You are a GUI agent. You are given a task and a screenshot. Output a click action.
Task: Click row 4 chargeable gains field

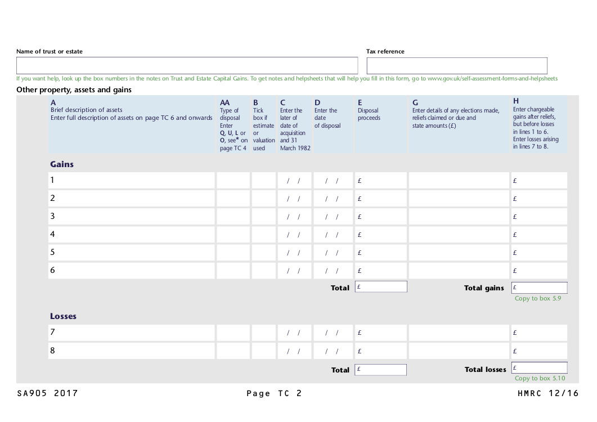click(x=539, y=235)
